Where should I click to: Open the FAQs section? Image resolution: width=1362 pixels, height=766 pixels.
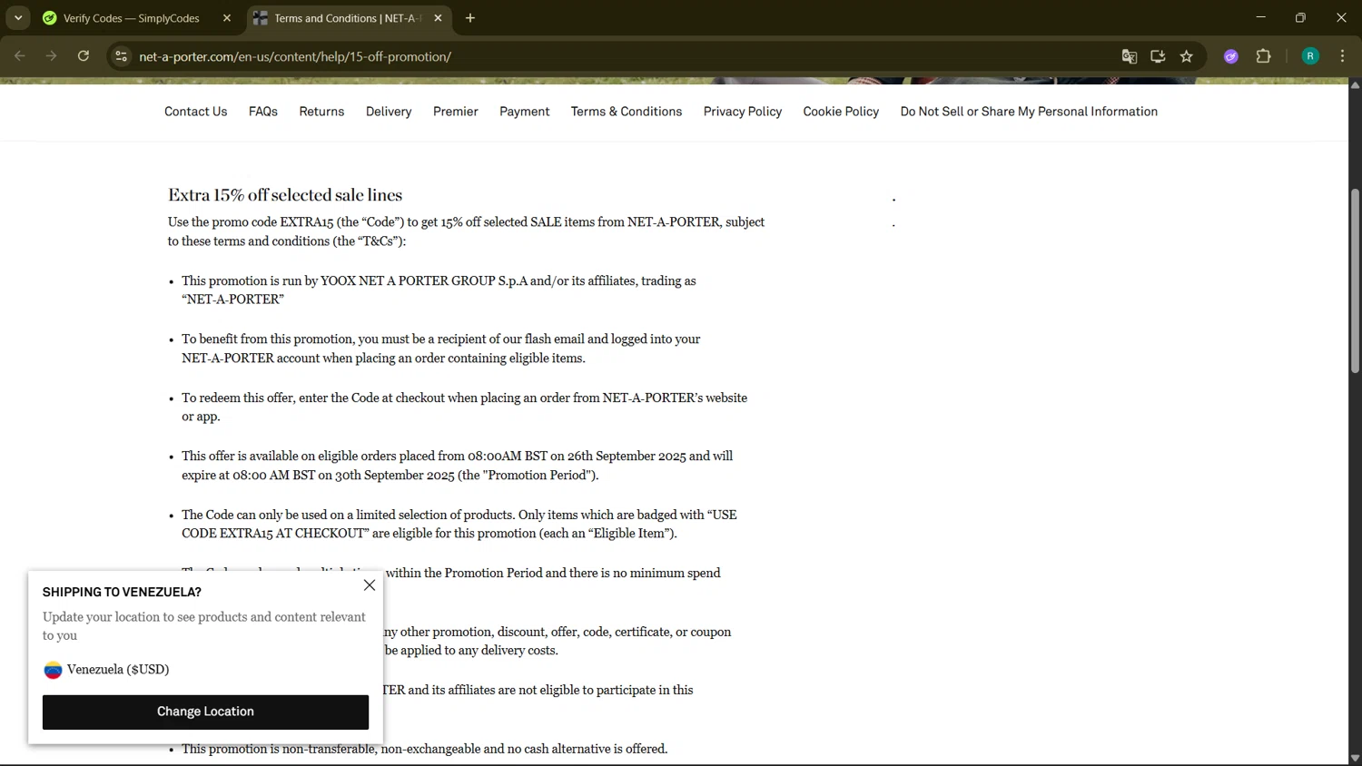(x=263, y=112)
